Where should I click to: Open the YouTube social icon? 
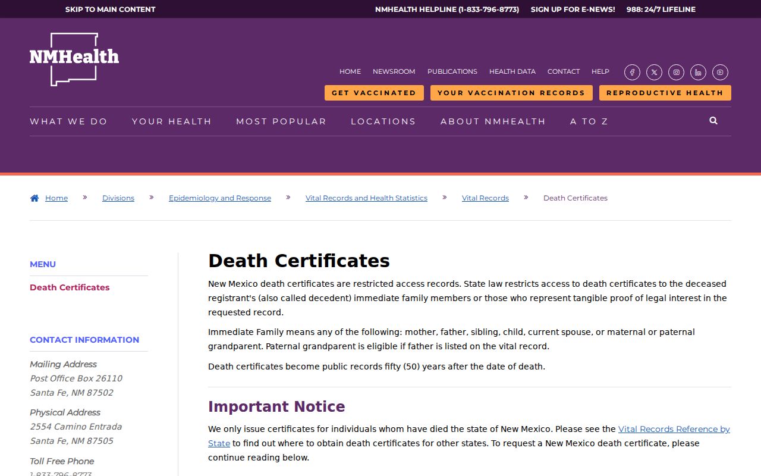coord(720,73)
